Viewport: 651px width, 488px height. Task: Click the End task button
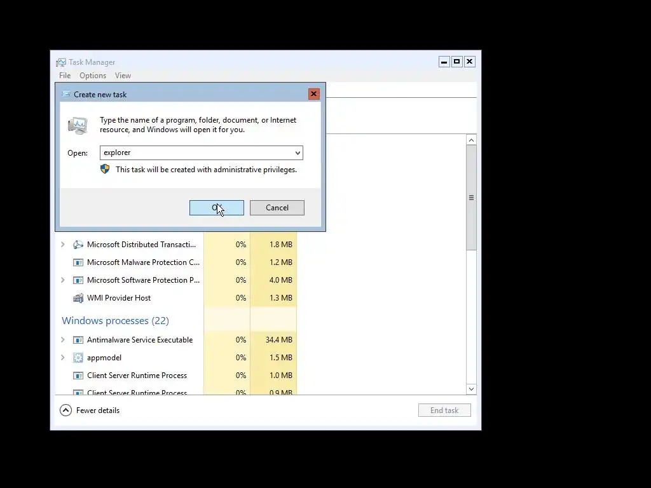click(x=444, y=410)
